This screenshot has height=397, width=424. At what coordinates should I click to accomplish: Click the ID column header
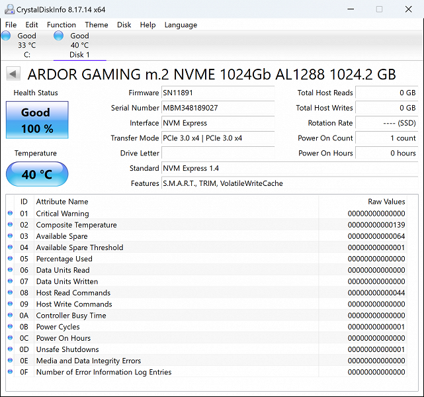(24, 202)
